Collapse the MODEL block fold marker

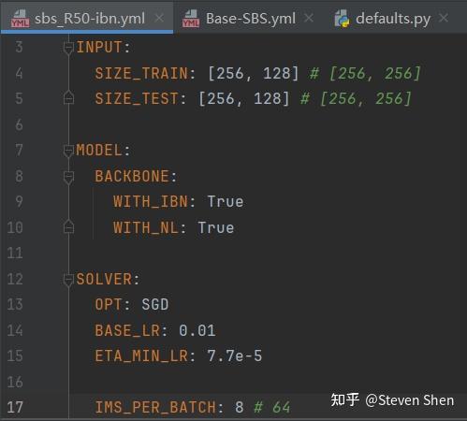pyautogui.click(x=68, y=151)
